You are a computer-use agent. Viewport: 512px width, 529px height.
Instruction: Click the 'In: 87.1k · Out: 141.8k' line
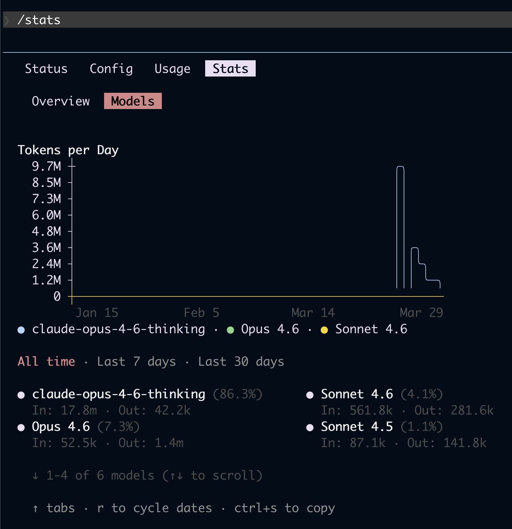[x=404, y=443]
